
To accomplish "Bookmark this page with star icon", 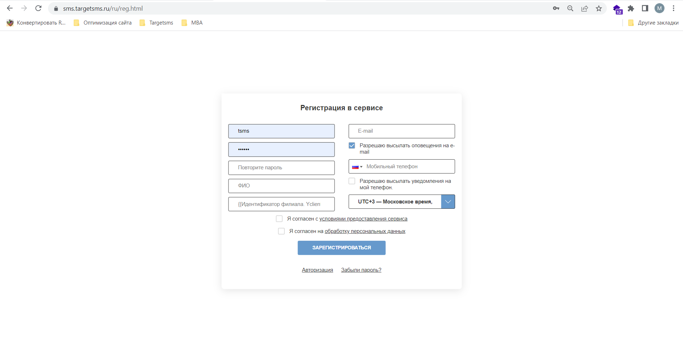I will click(x=599, y=8).
